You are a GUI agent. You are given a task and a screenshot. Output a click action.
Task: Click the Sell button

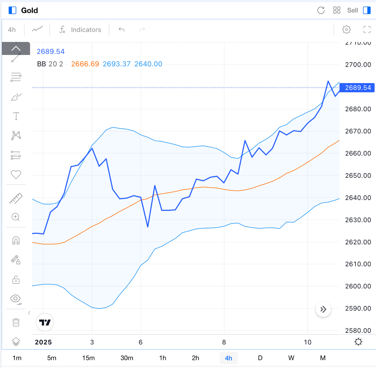tap(352, 10)
